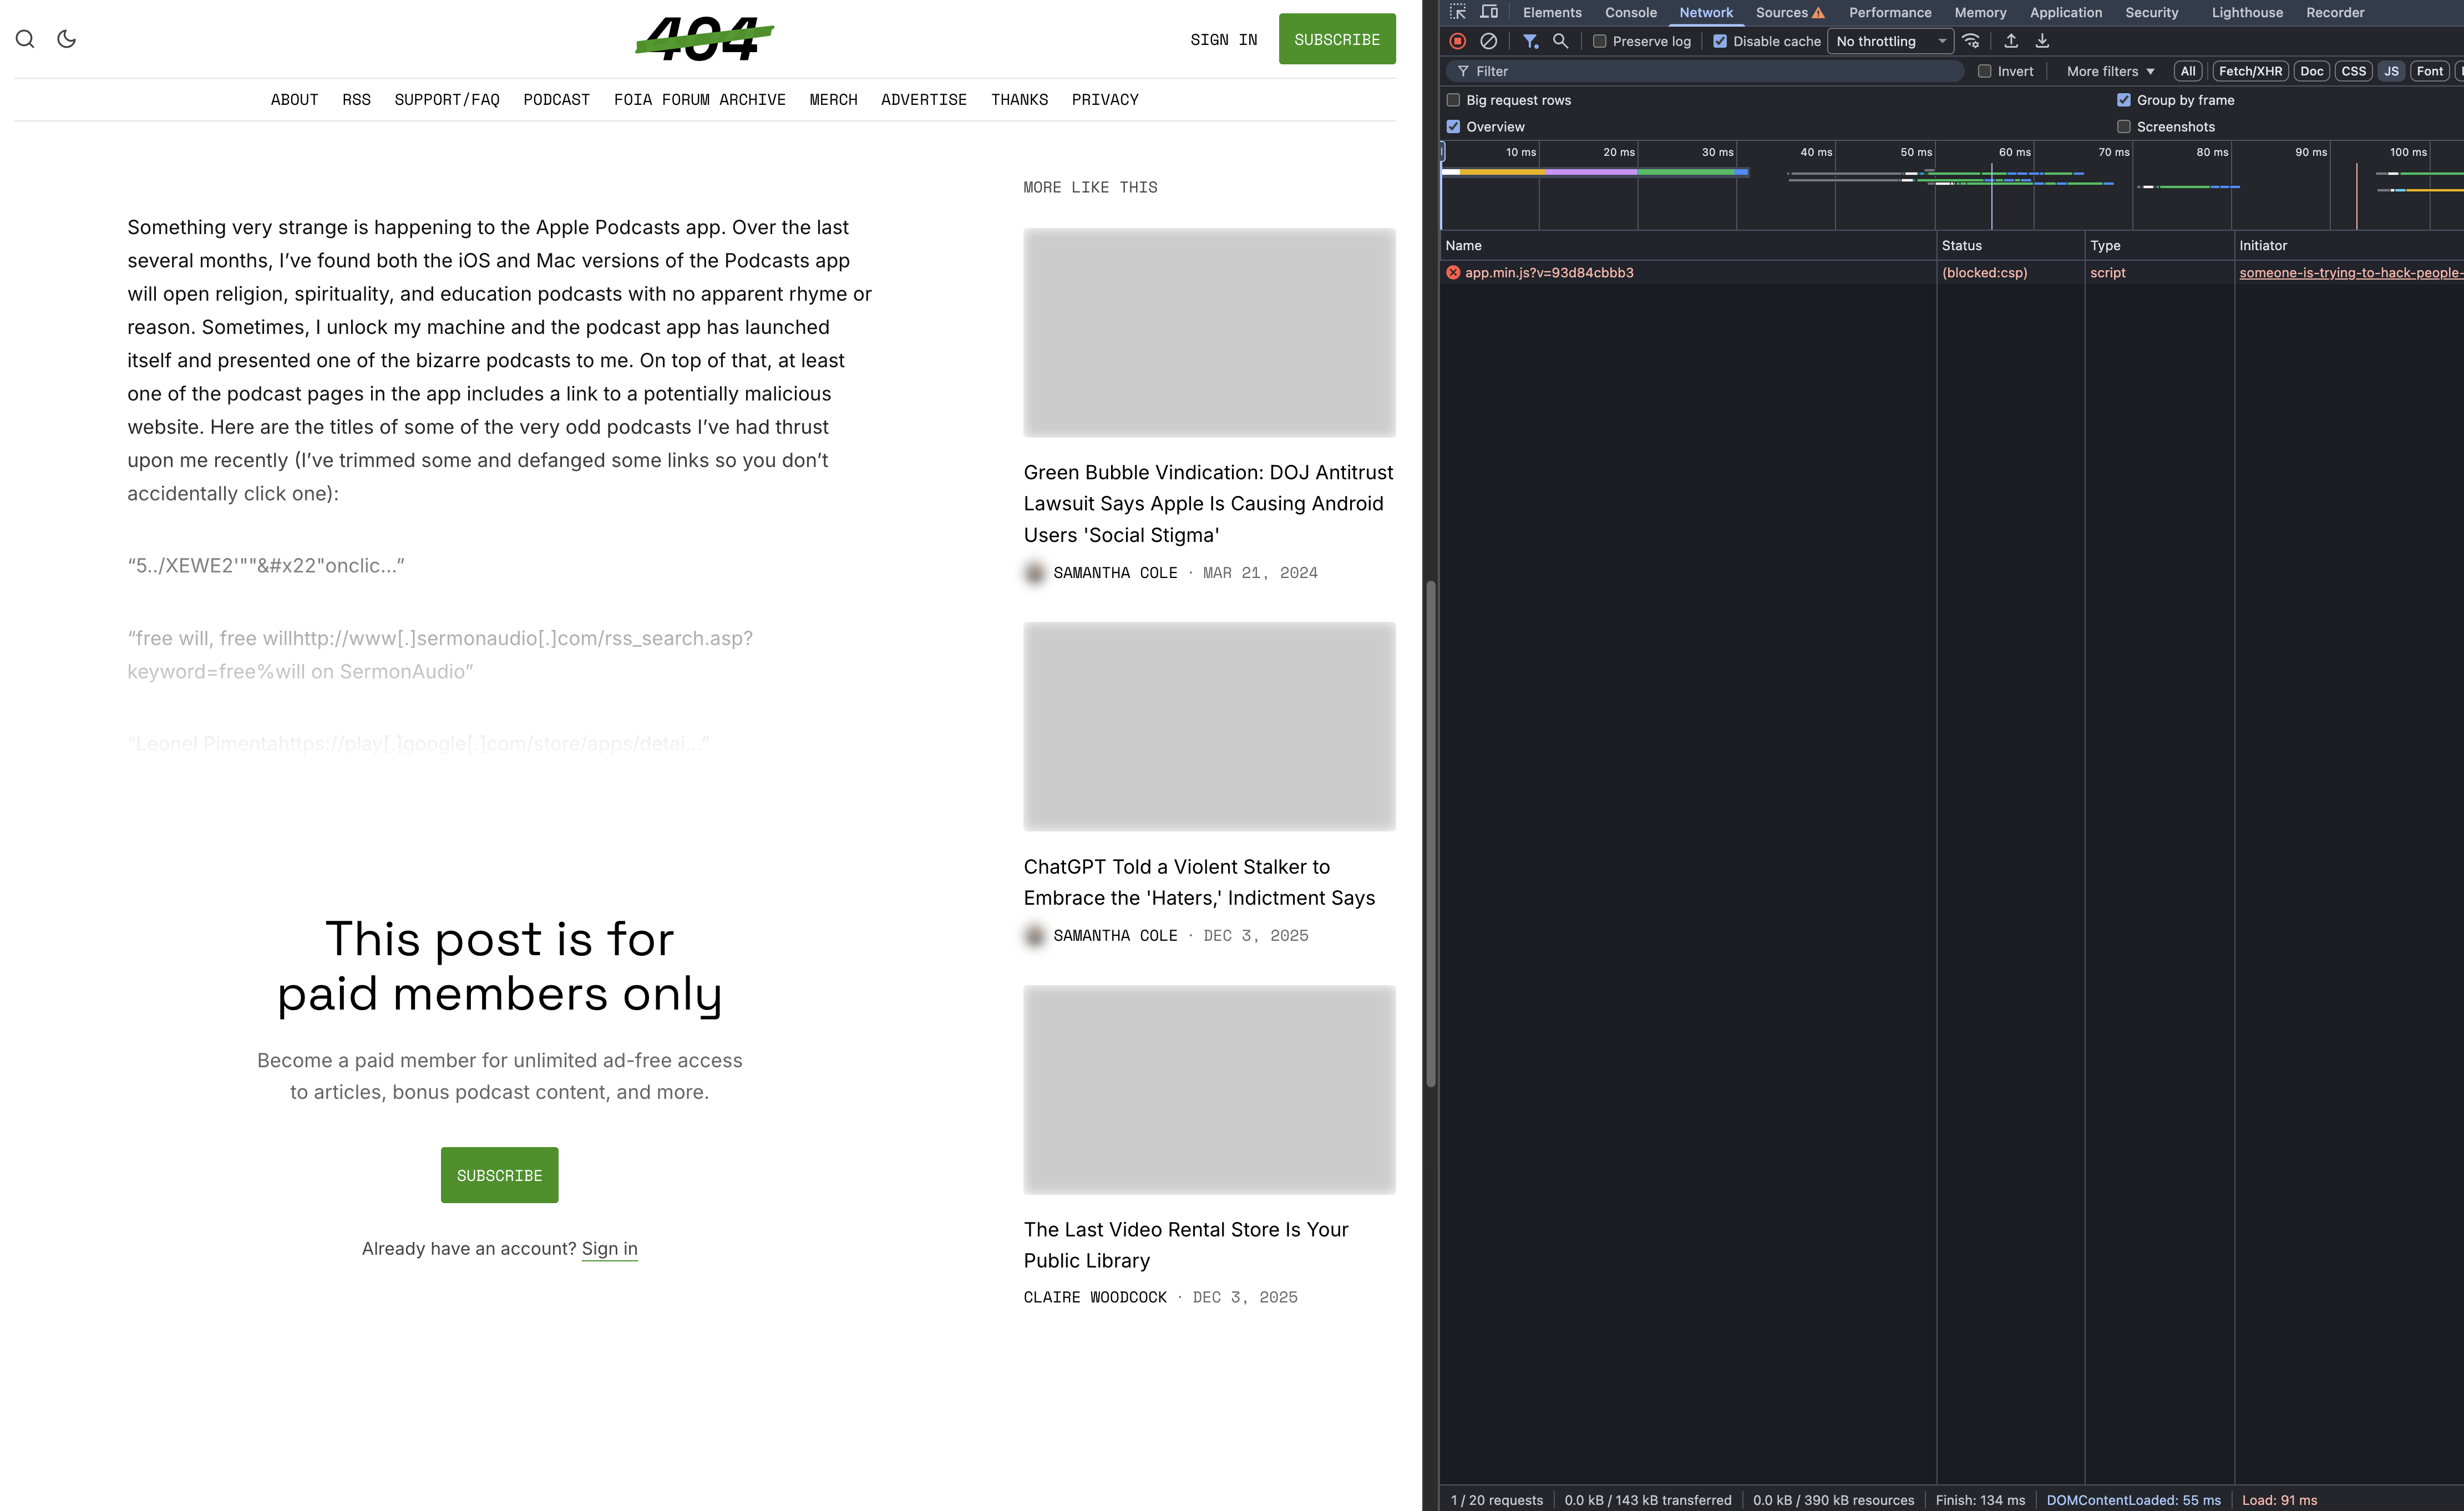The height and width of the screenshot is (1511, 2464).
Task: Open the No throttling dropdown
Action: (1890, 41)
